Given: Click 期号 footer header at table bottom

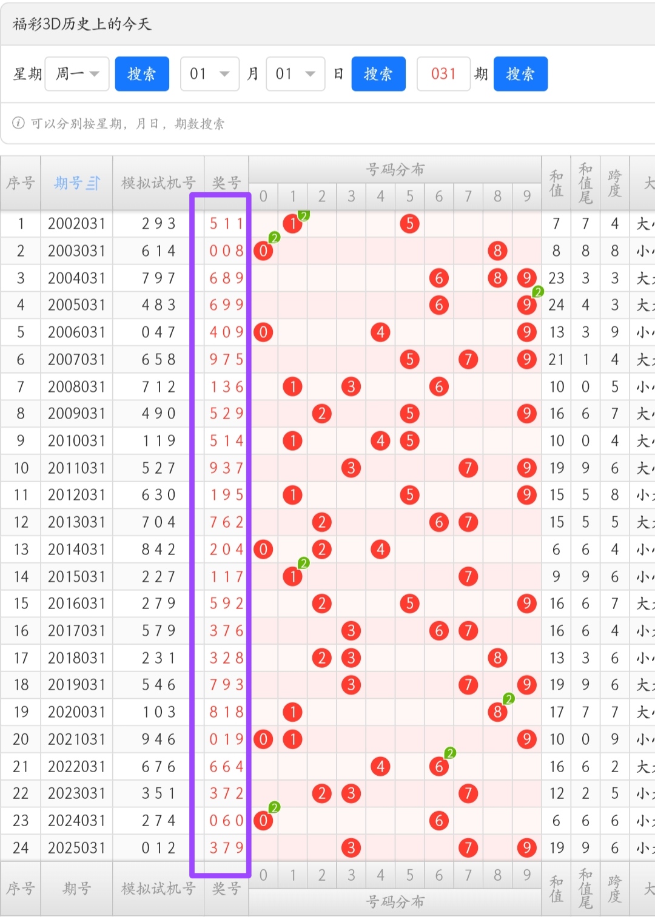Looking at the screenshot, I should tap(76, 889).
